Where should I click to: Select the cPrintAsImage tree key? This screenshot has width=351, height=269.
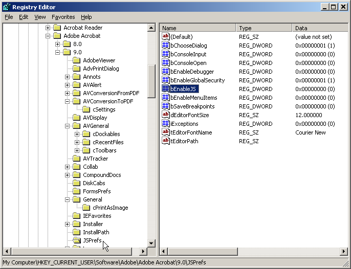[x=111, y=208]
